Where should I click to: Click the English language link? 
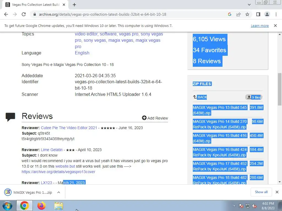[82, 53]
